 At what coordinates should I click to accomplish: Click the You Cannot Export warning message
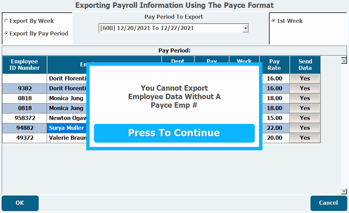click(x=174, y=96)
